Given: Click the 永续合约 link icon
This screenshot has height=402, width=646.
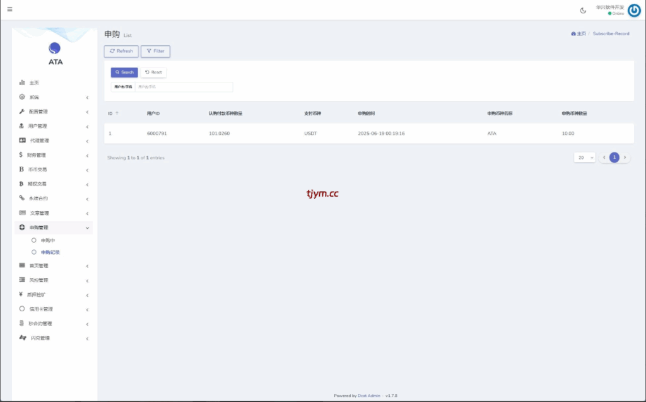Looking at the screenshot, I should point(22,198).
